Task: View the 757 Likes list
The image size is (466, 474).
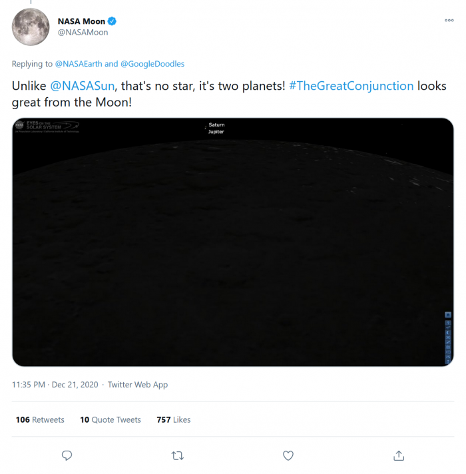Action: (173, 420)
